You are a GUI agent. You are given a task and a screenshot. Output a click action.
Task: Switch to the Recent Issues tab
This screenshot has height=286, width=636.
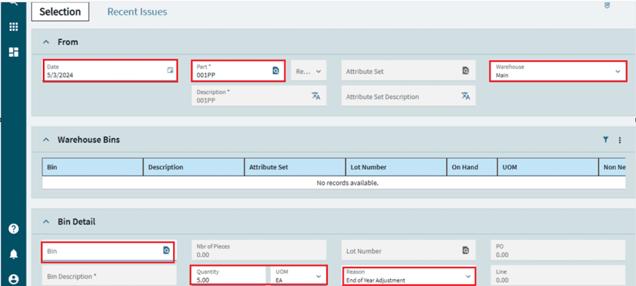tap(136, 12)
